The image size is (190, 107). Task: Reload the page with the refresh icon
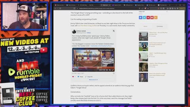point(60,9)
